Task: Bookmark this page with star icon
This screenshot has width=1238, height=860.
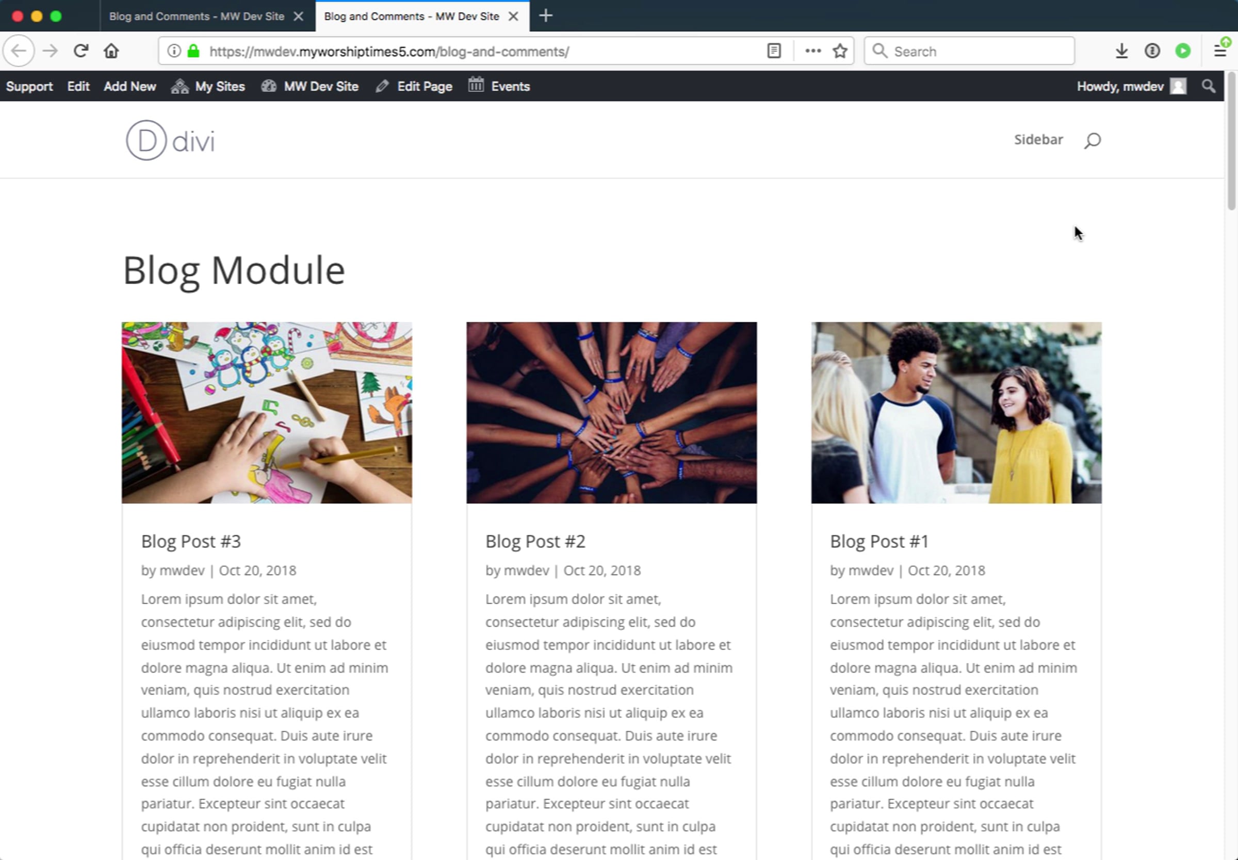Action: (x=839, y=51)
